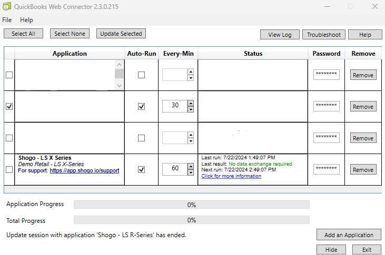Uncheck the second row's selection checkbox

(x=9, y=106)
